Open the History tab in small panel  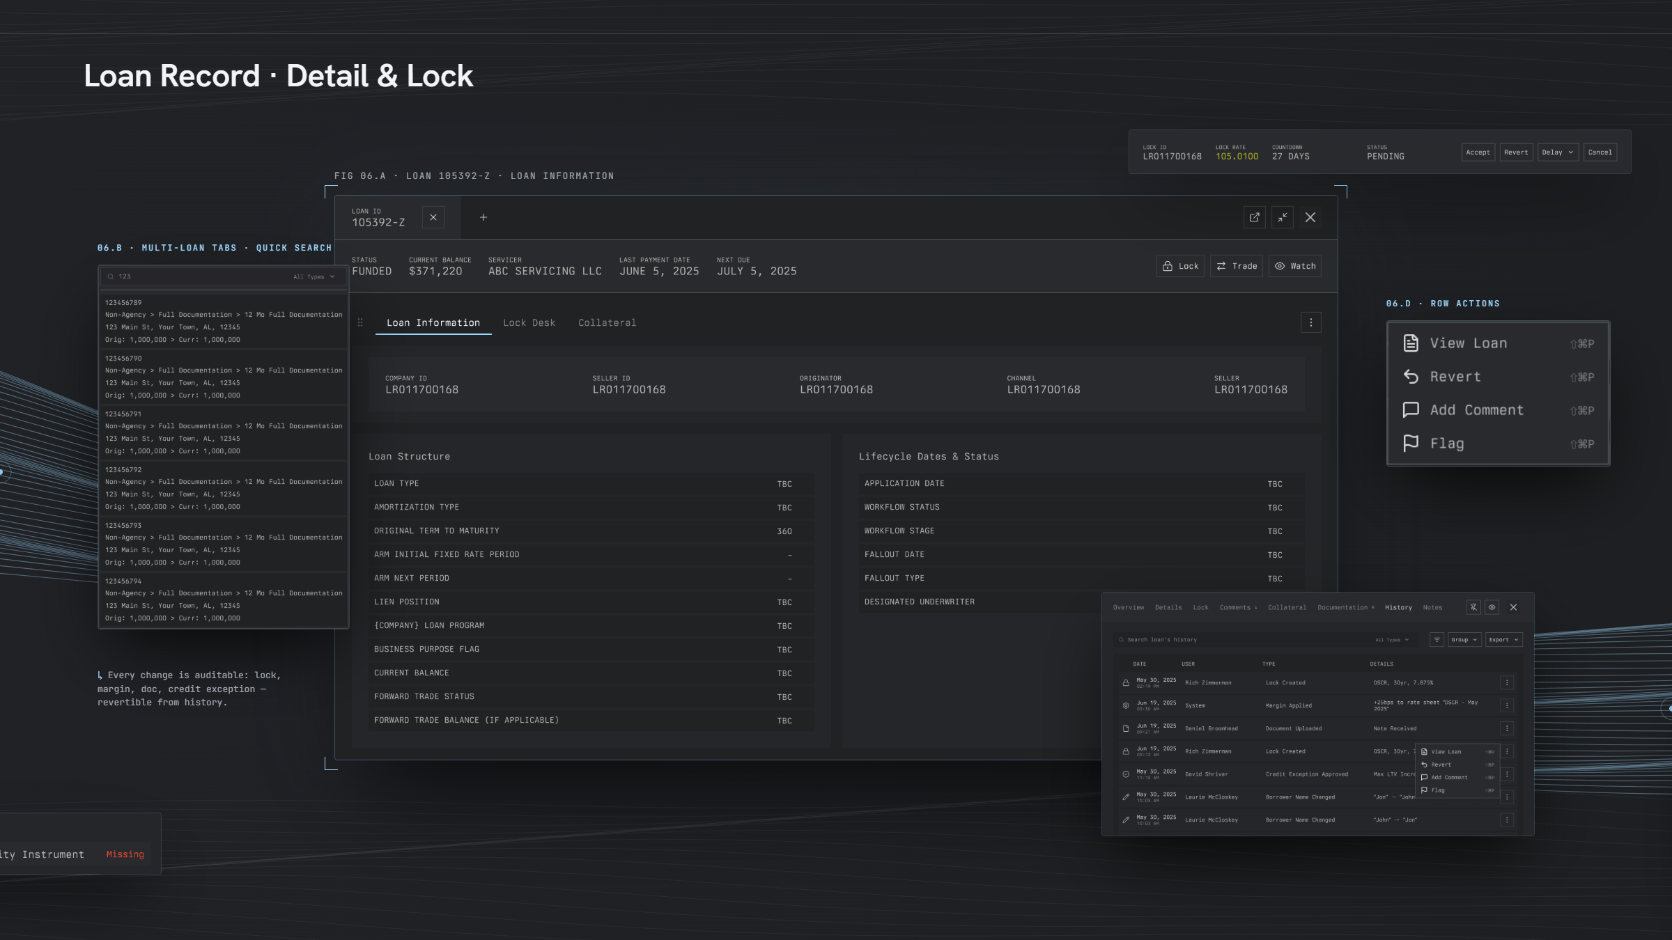1398,607
